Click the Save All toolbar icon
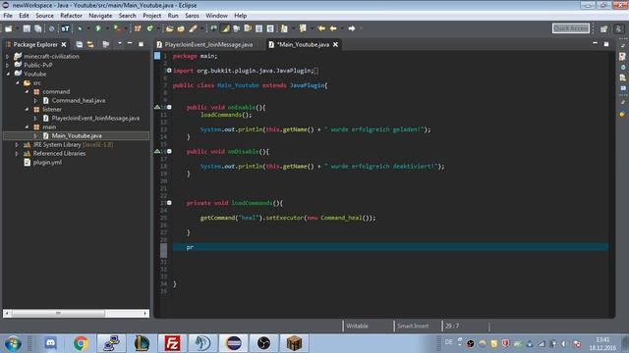 [37, 28]
